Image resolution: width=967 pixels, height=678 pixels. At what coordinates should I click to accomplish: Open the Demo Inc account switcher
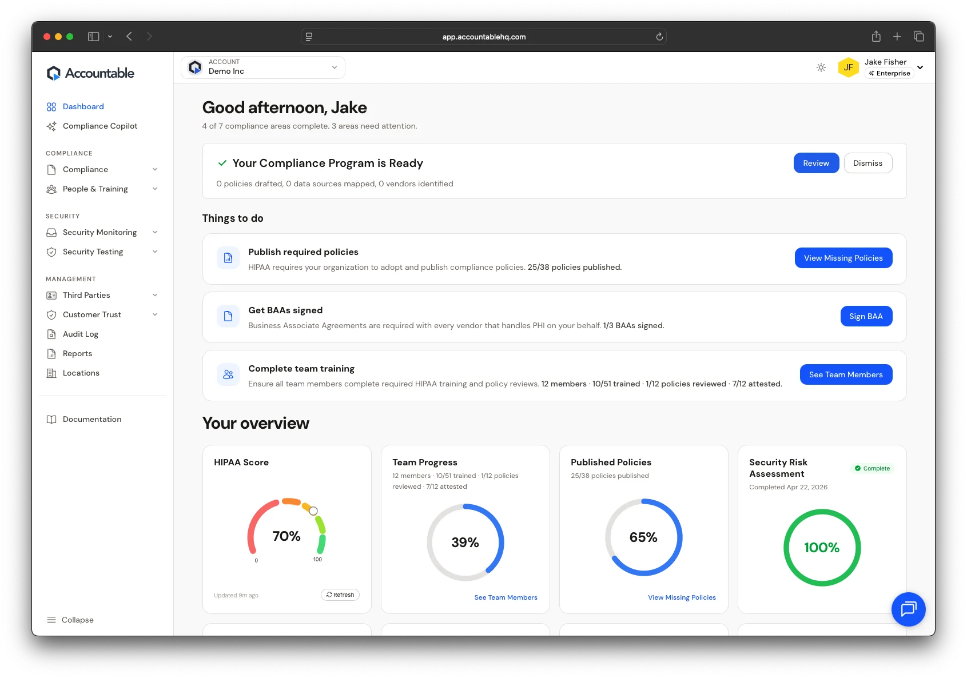tap(262, 67)
